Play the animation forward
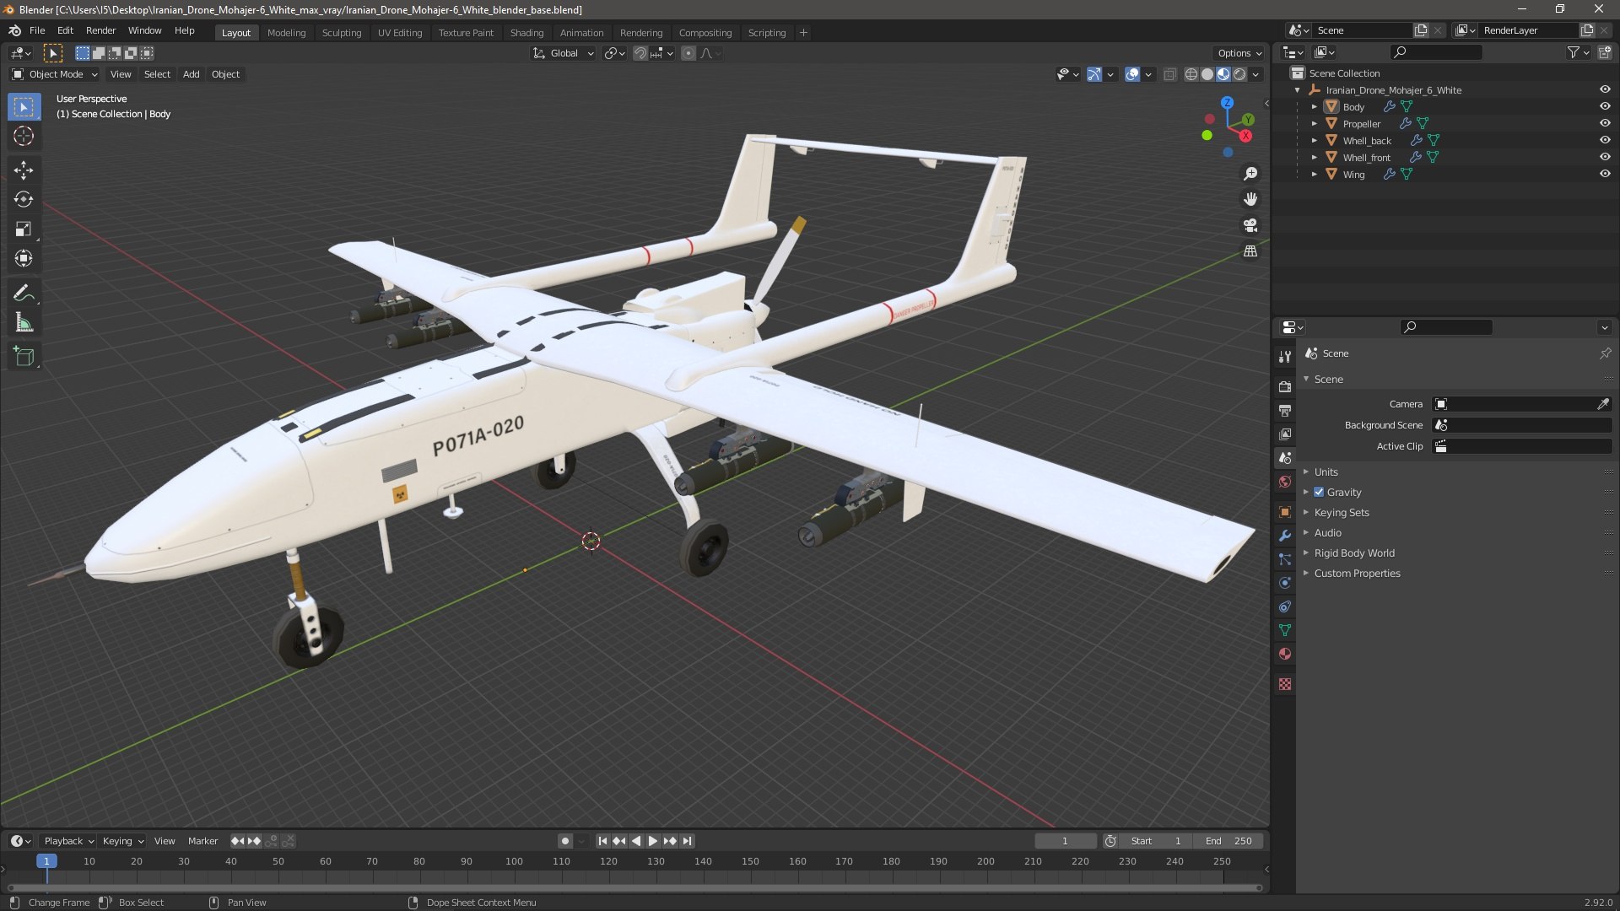Image resolution: width=1620 pixels, height=911 pixels. coord(652,841)
